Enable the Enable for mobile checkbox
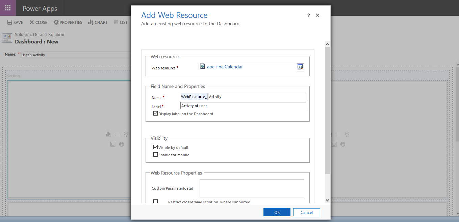The image size is (459, 222). click(x=155, y=155)
